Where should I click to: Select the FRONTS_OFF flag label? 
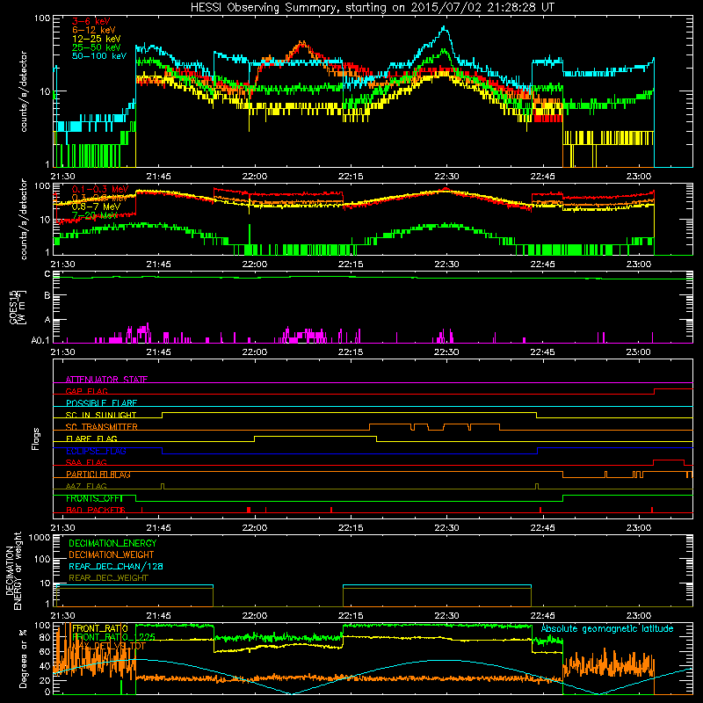94,498
